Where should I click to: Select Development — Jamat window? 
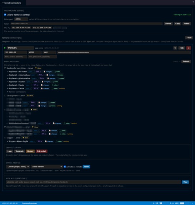click(16, 96)
